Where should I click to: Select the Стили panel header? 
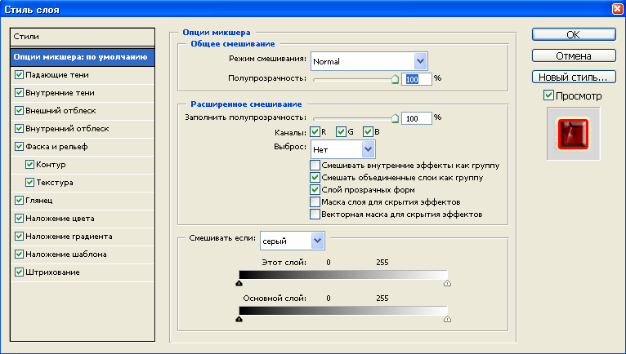coord(83,37)
